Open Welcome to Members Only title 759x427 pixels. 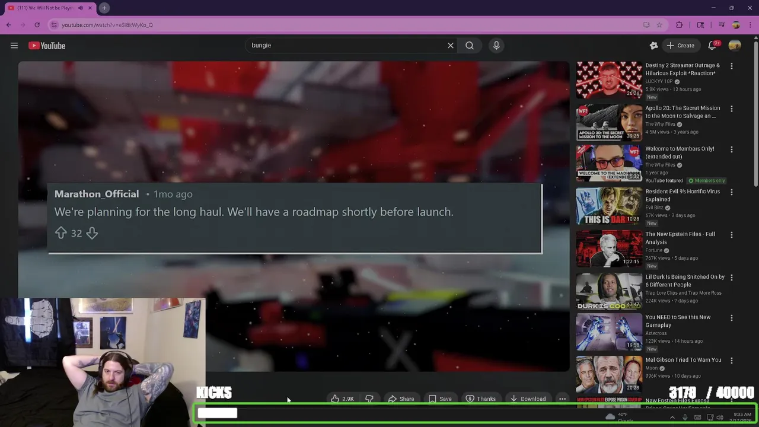[680, 152]
